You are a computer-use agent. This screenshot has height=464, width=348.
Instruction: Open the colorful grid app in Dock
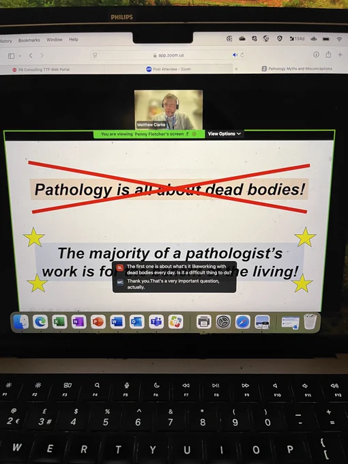(176, 321)
